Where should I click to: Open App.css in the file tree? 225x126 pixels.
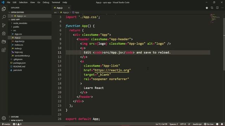coord(18,34)
